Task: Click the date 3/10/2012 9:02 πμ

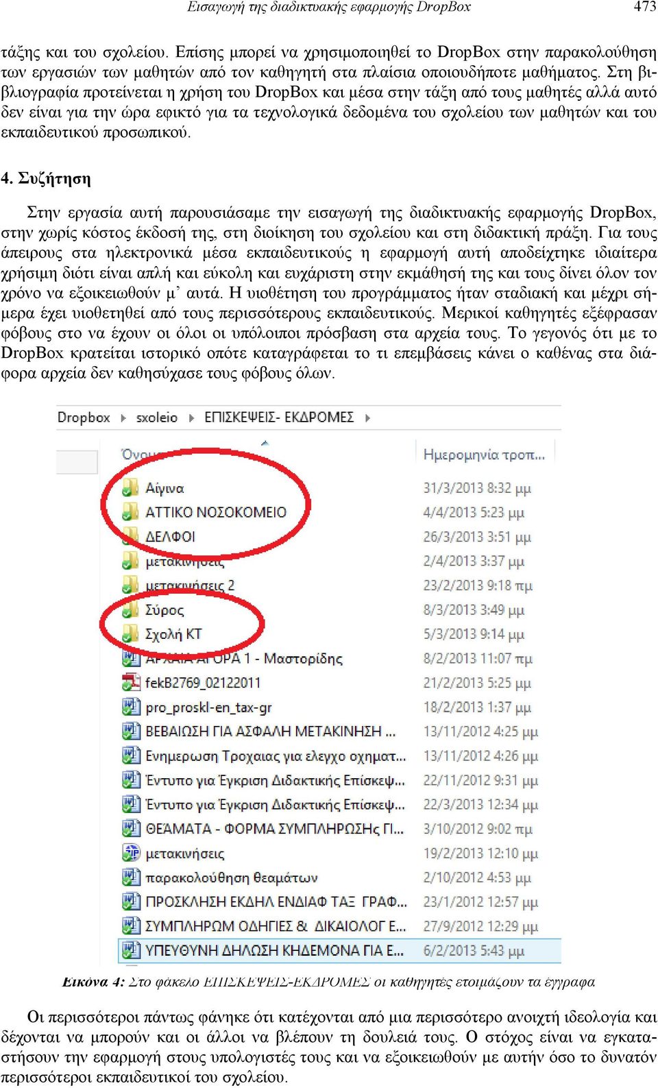Action: click(x=478, y=829)
